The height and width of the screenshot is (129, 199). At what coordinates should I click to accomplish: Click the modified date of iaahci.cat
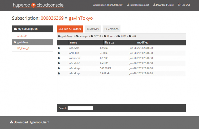pyautogui.click(x=141, y=48)
